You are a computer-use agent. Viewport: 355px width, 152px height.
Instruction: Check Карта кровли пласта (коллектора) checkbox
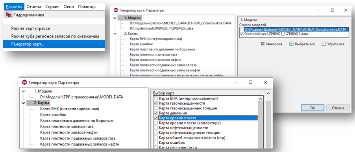(155, 123)
